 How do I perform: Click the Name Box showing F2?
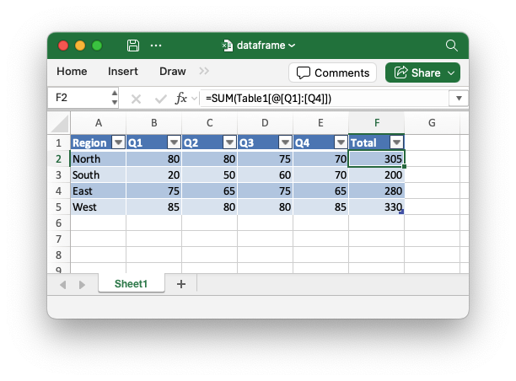pyautogui.click(x=78, y=98)
